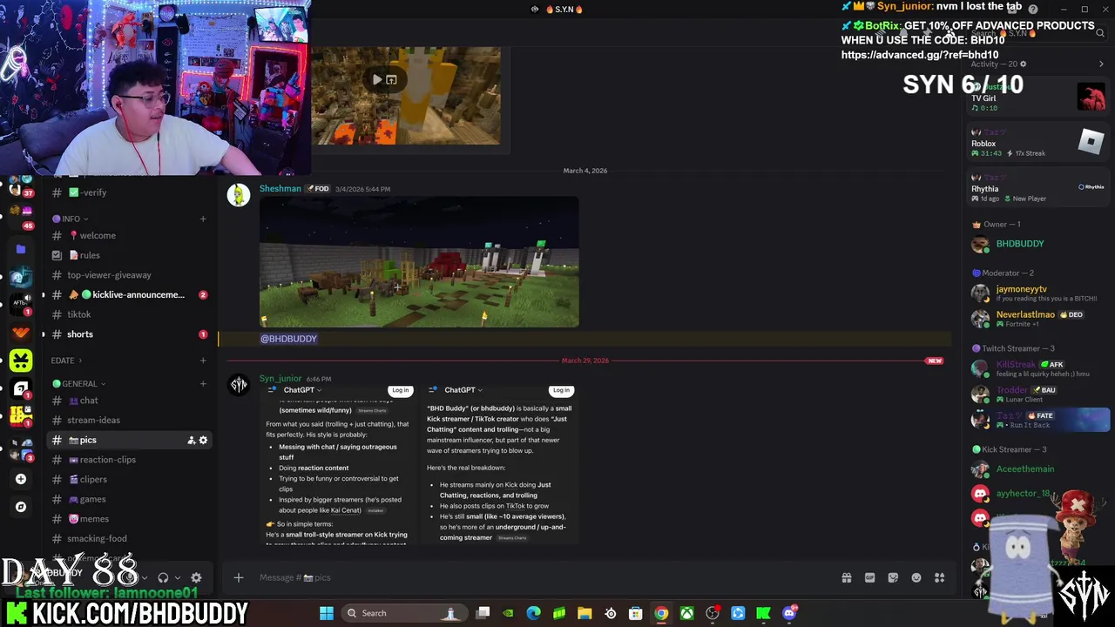
Task: Open the orange winged server icon
Action: click(x=21, y=332)
